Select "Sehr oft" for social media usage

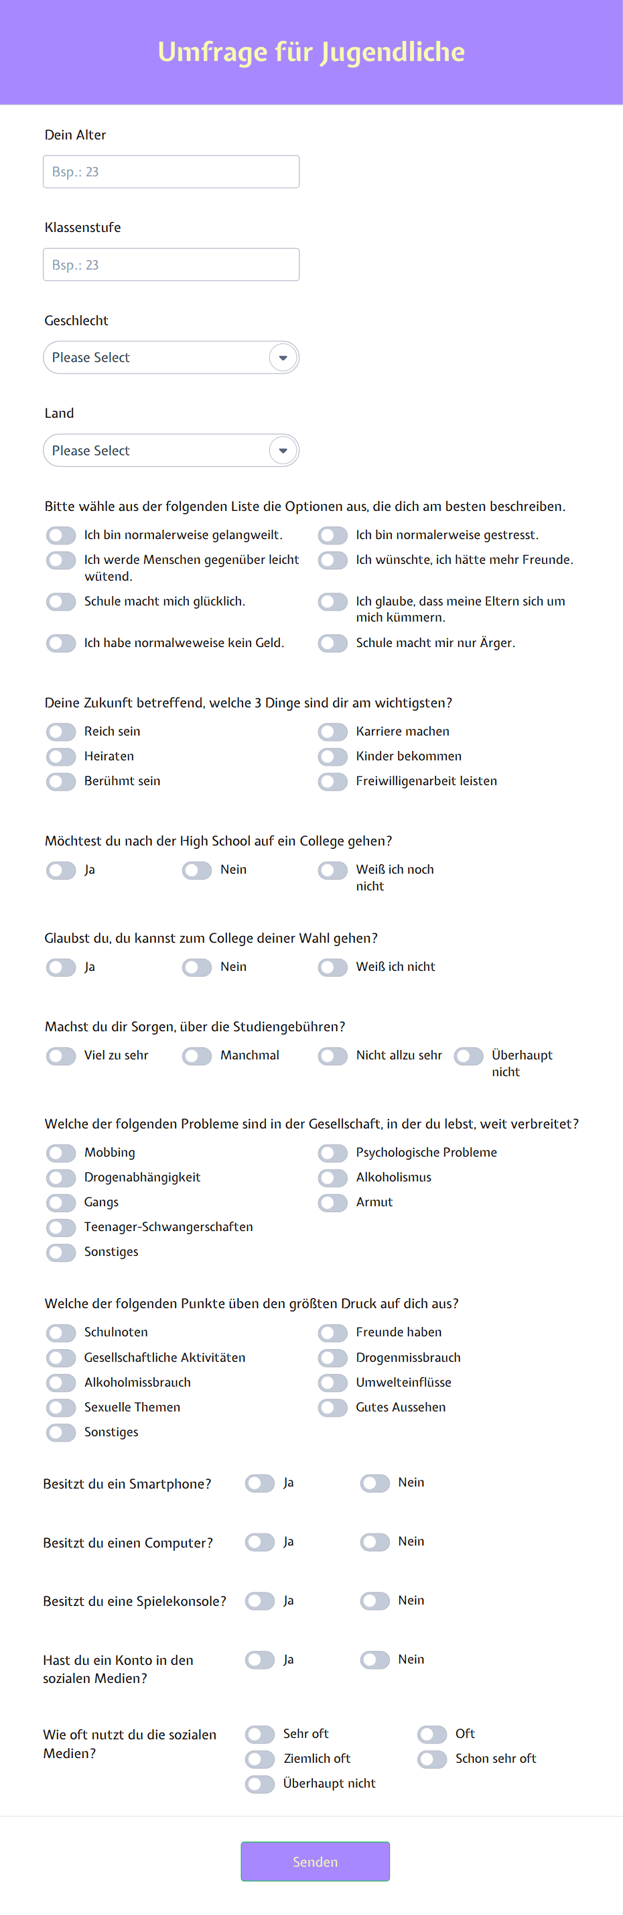(260, 1735)
